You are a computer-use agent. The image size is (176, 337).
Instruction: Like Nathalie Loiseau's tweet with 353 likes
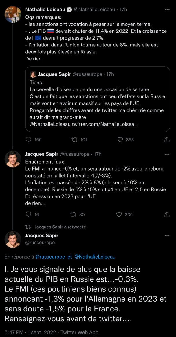(120, 140)
